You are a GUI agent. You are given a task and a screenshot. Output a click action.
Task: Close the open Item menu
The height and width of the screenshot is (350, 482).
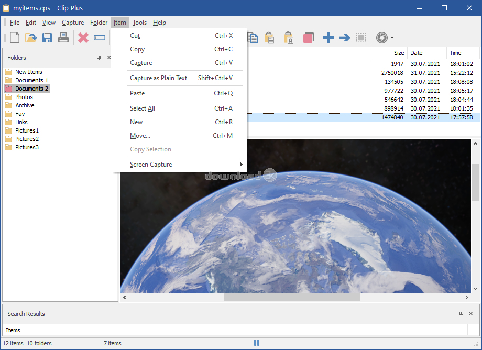(119, 23)
